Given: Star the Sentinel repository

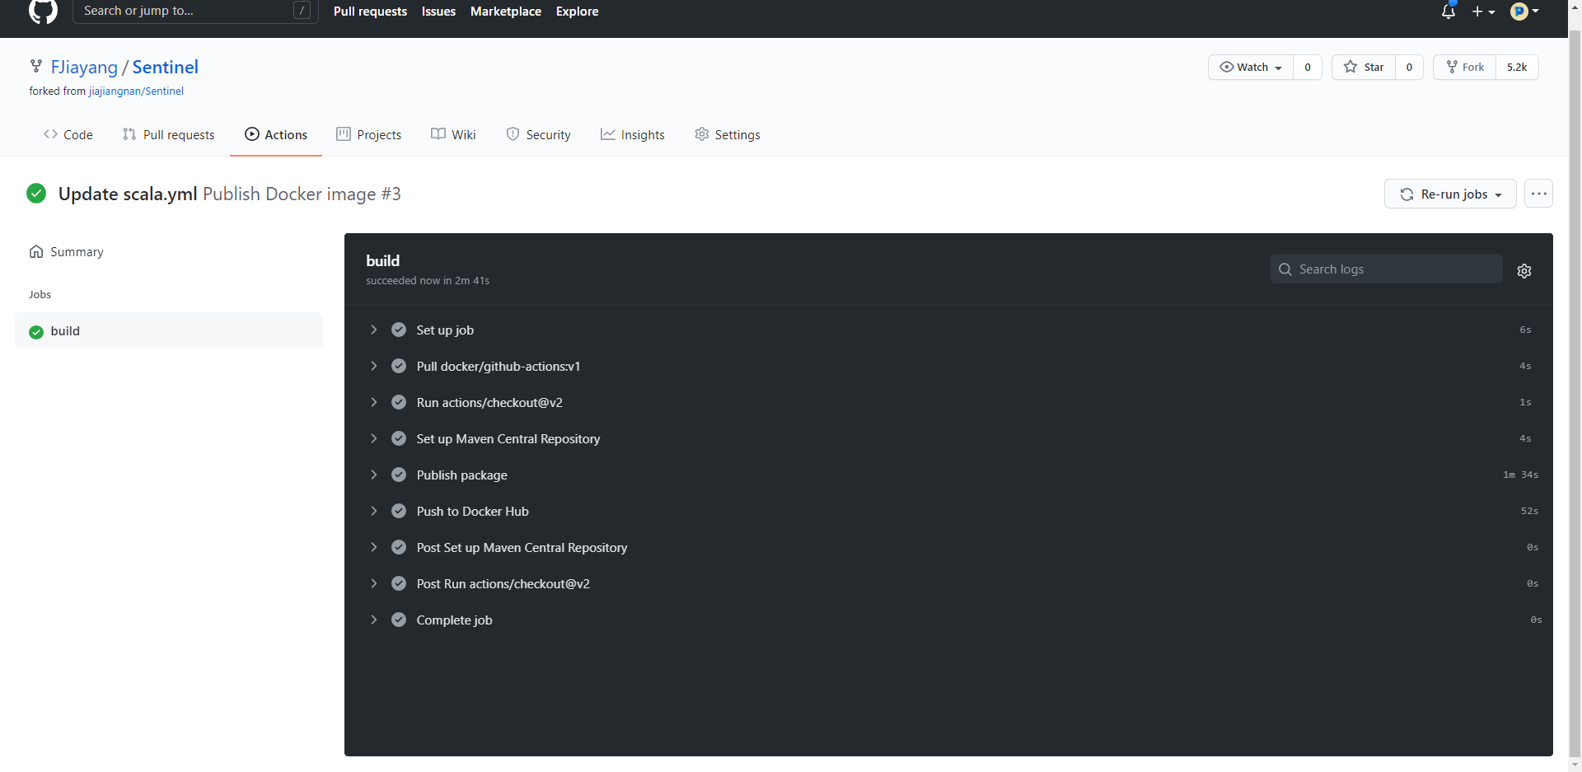Looking at the screenshot, I should [1364, 67].
